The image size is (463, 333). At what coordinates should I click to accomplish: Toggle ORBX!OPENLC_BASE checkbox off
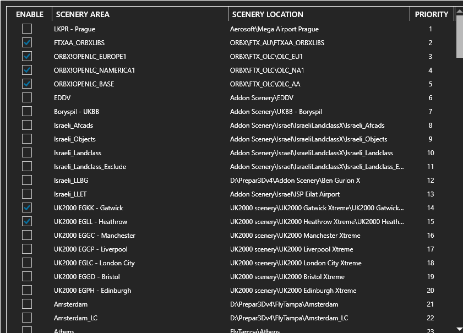tap(27, 84)
